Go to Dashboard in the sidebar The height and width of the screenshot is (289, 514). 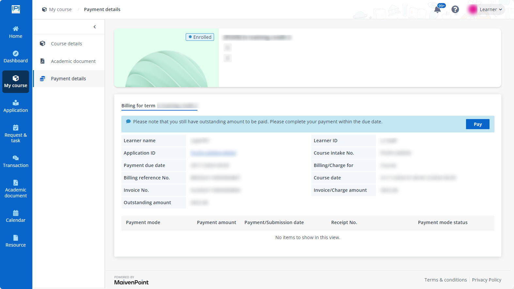click(16, 57)
